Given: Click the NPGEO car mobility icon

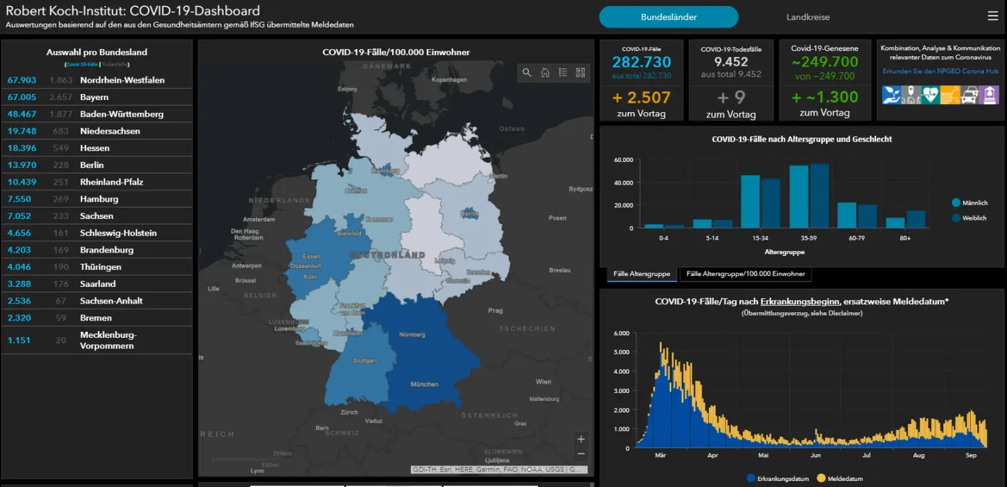Looking at the screenshot, I should click(x=969, y=95).
